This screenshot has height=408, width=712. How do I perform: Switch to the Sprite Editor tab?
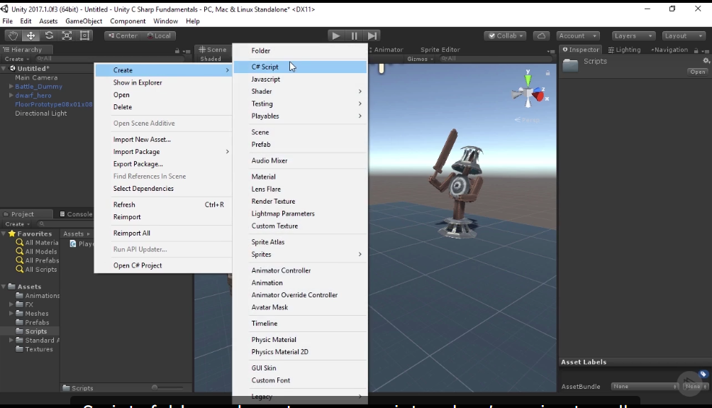(440, 50)
